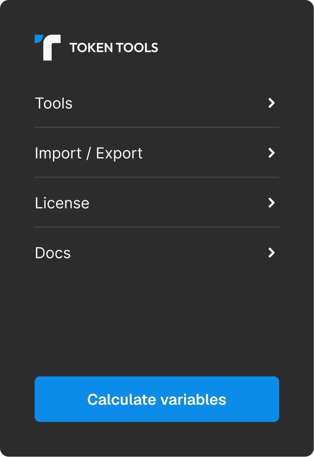Open the Tools menu item
Viewport: 314px width, 457px height.
[x=54, y=103]
